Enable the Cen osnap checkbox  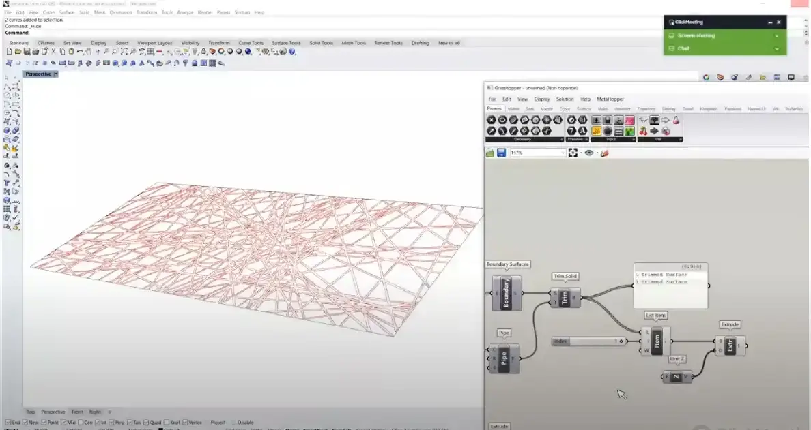pyautogui.click(x=80, y=423)
